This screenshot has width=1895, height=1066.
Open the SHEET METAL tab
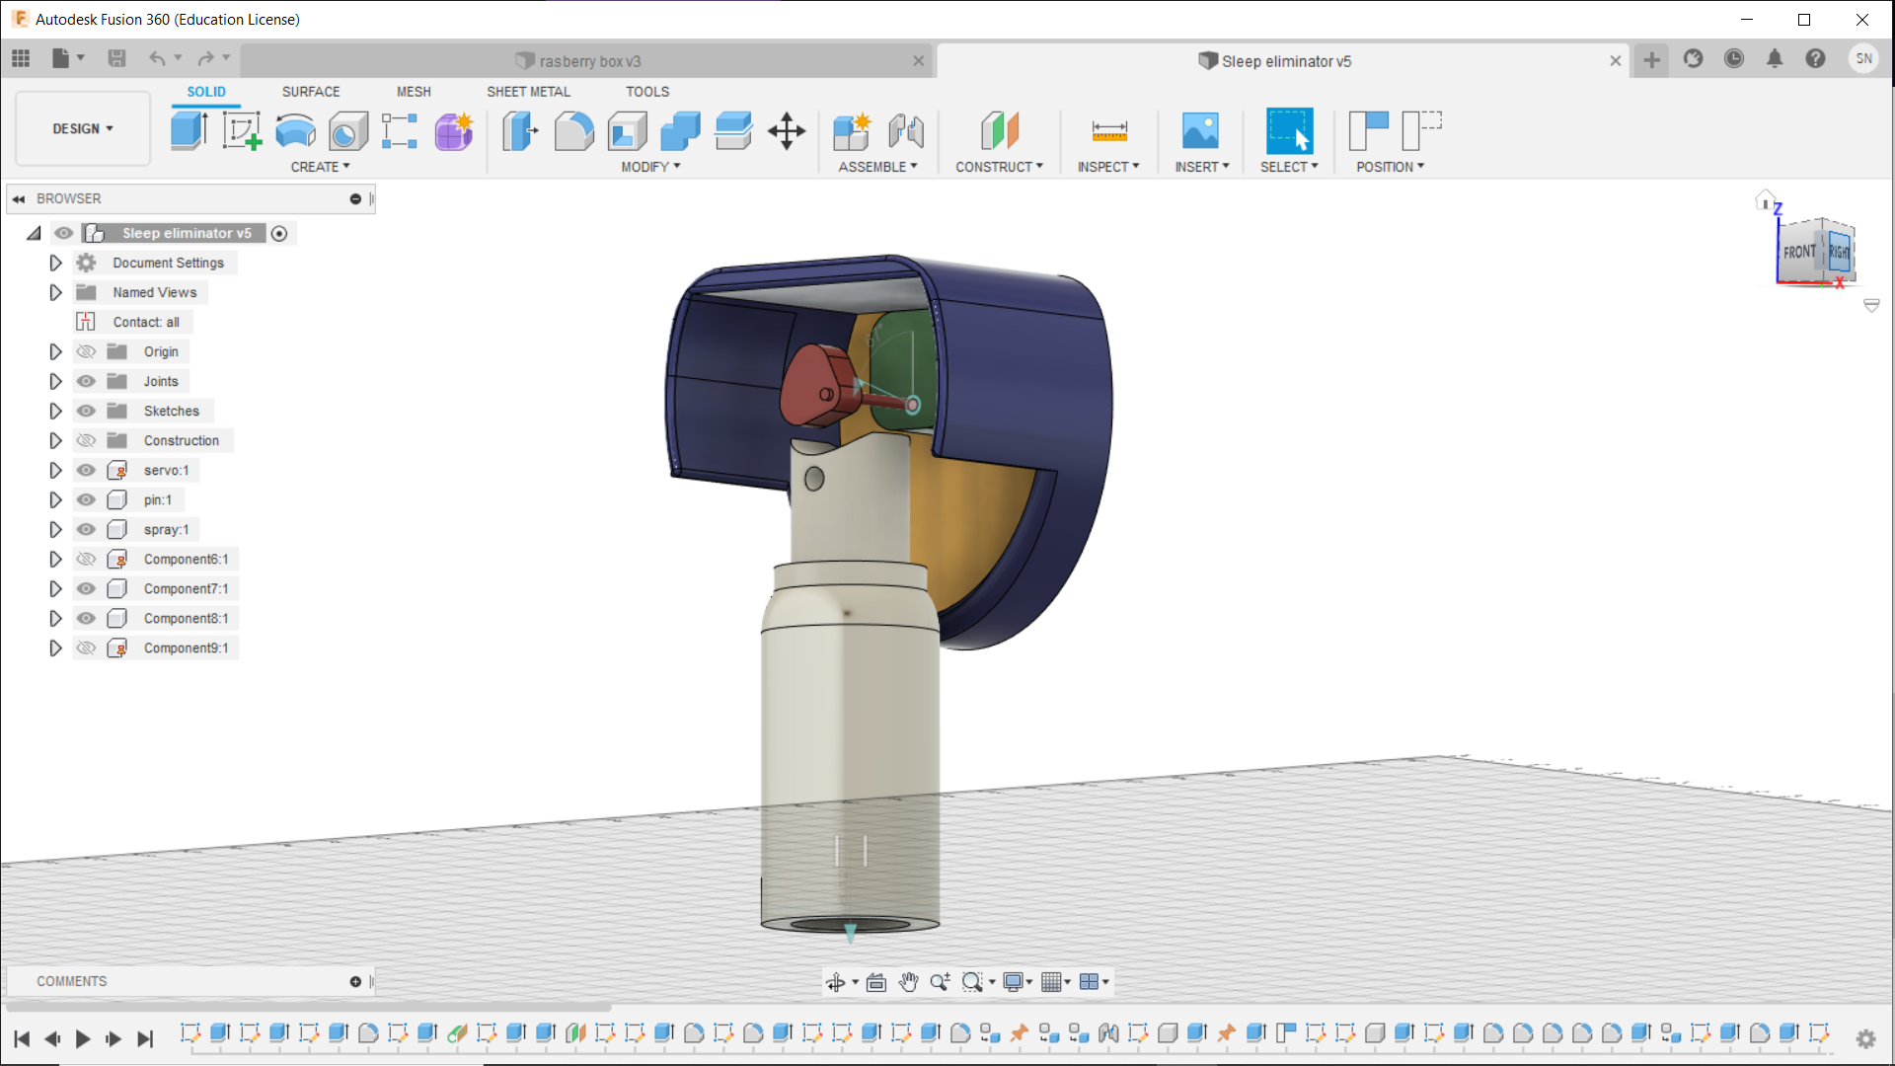click(528, 91)
